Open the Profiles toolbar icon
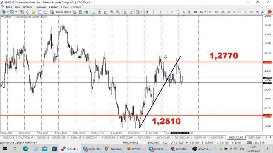Screen dimensions: 273x153 [12, 12]
